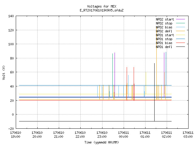Click the light blue NPD2 bias legend line
Image resolution: width=194 pixels, height=145 pixels.
point(180,27)
